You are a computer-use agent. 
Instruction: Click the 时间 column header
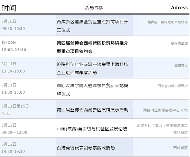click(x=9, y=8)
